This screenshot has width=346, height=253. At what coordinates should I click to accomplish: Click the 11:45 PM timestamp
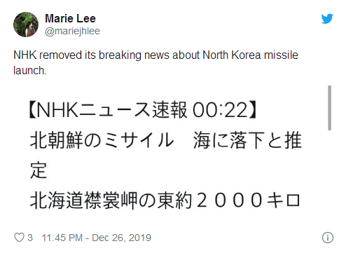click(62, 238)
